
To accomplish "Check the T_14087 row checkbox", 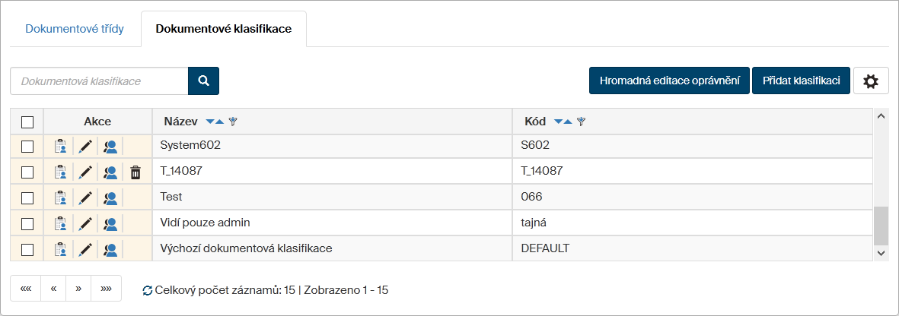I will [27, 172].
